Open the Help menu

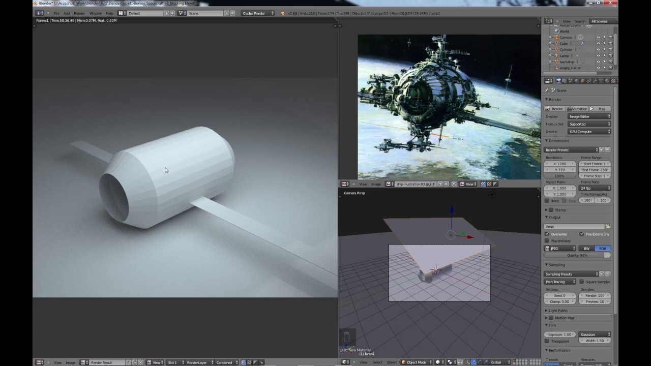click(x=109, y=13)
